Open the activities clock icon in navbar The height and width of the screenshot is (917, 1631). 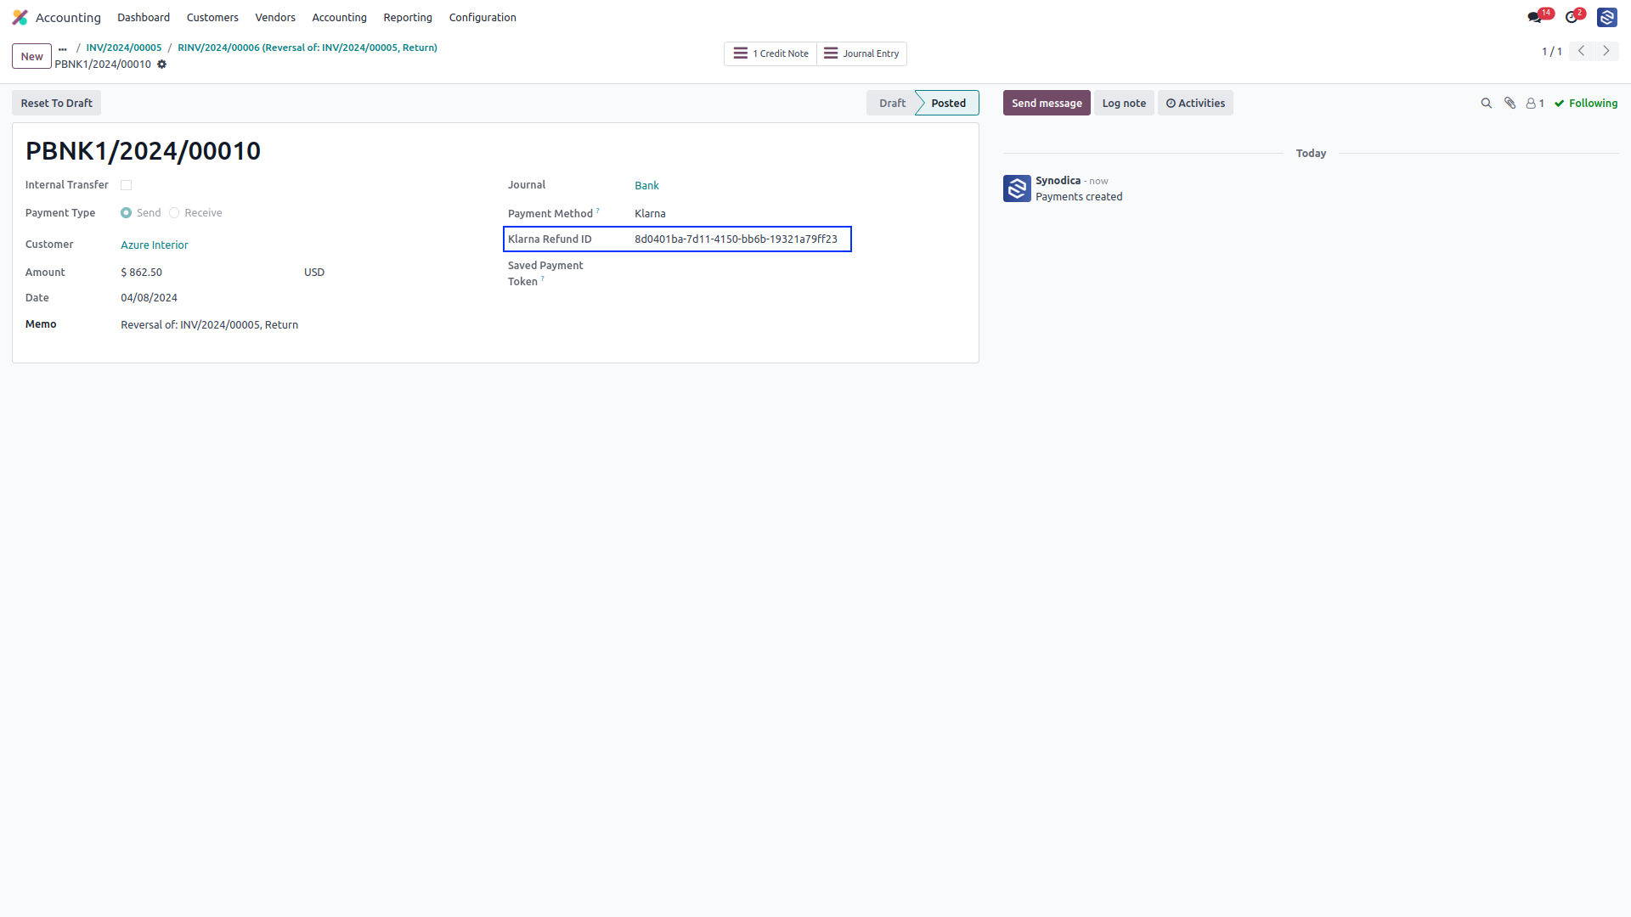pos(1571,17)
